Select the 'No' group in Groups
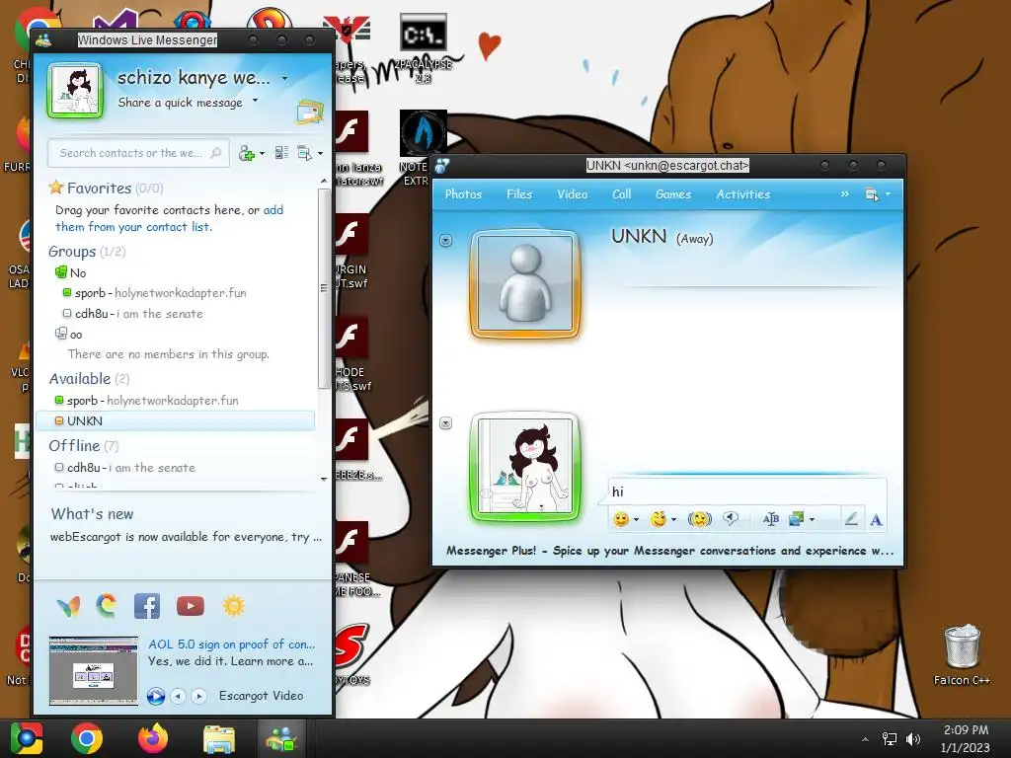The width and height of the screenshot is (1011, 758). (x=71, y=272)
